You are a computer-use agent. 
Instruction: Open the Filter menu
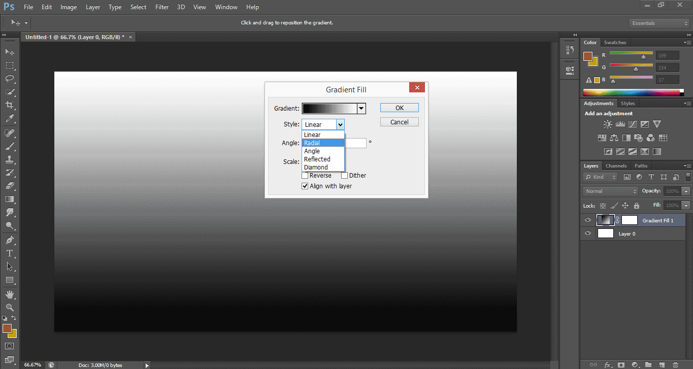coord(162,7)
